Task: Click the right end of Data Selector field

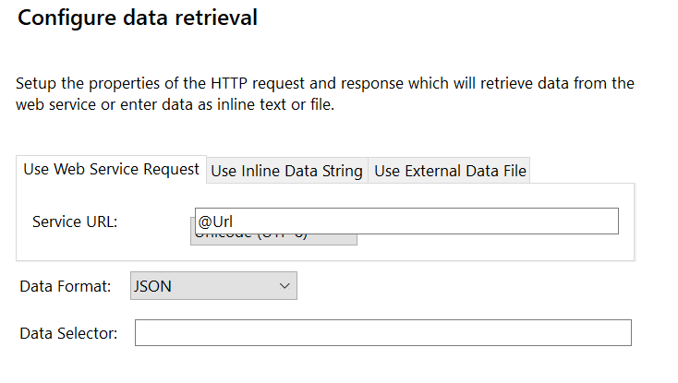Action: [623, 332]
